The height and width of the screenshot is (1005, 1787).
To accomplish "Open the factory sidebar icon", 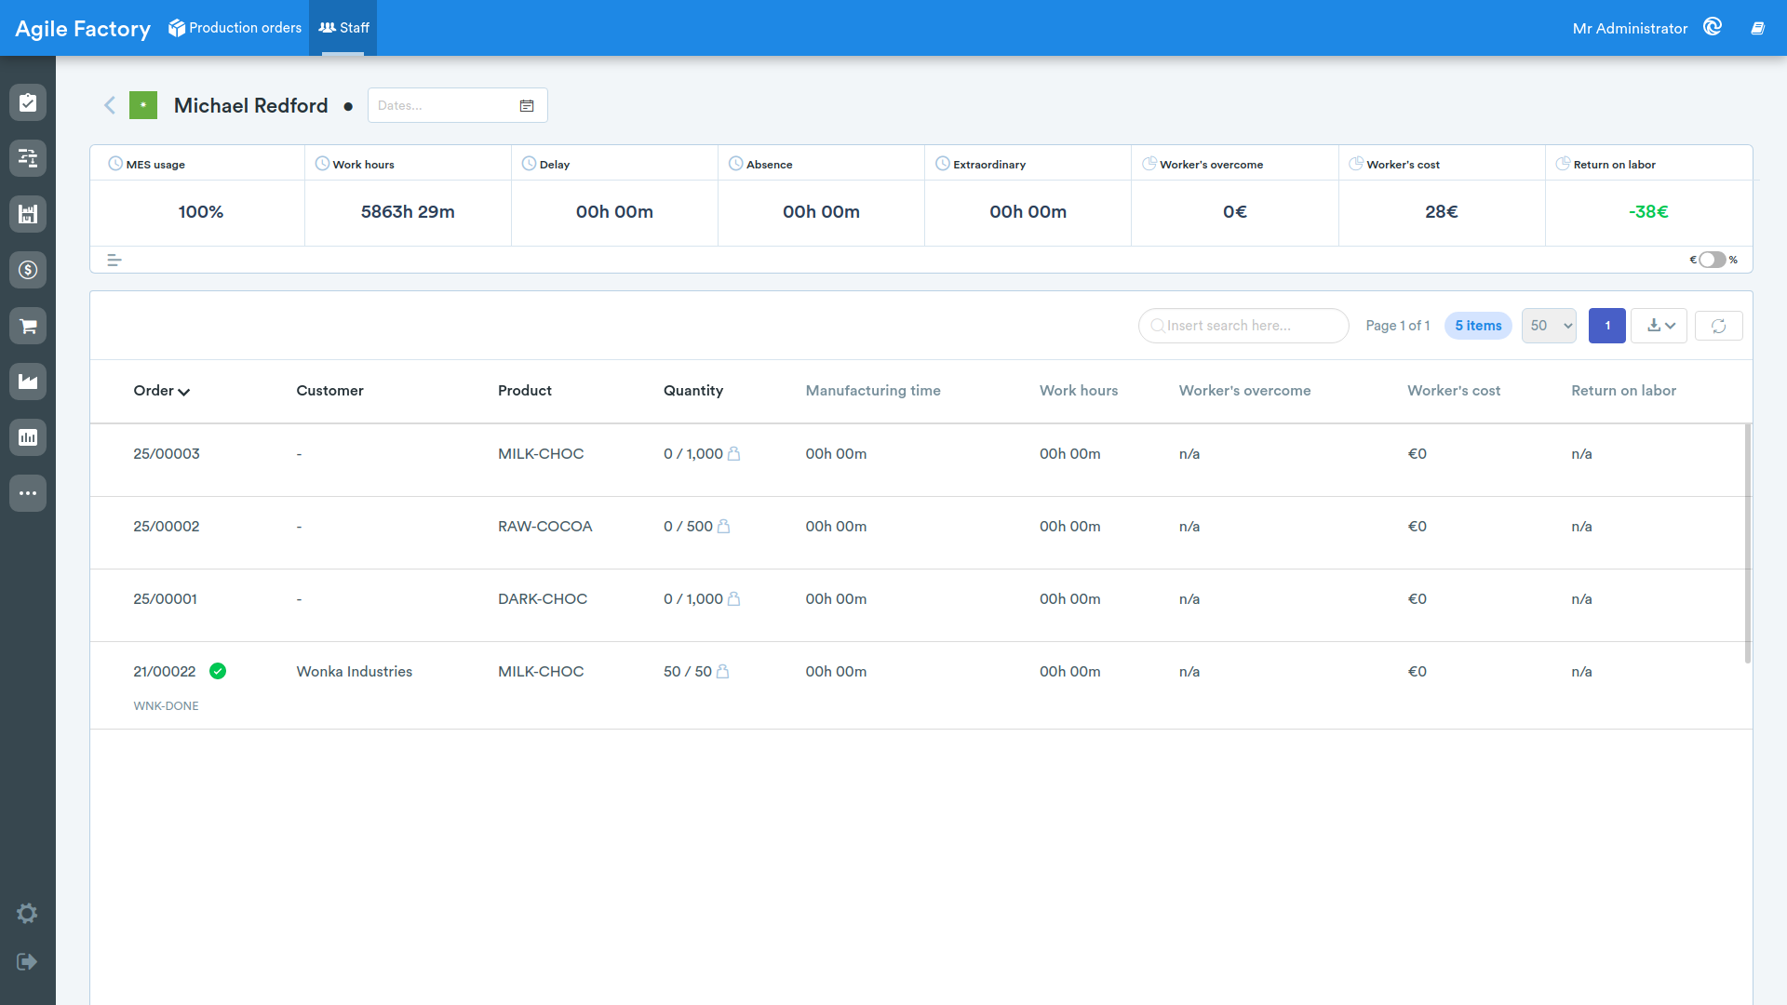I will click(28, 382).
